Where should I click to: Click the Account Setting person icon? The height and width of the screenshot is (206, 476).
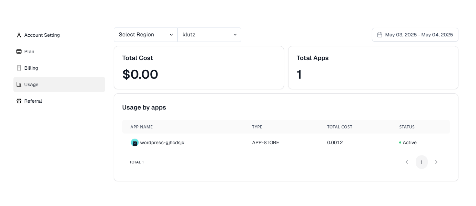click(x=19, y=35)
